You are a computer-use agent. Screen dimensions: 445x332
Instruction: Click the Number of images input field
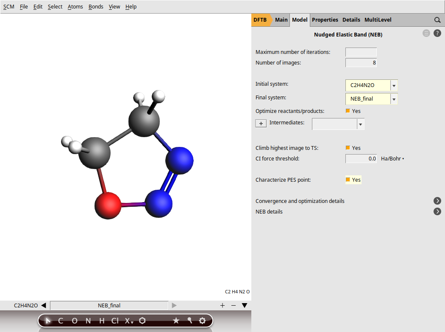361,62
